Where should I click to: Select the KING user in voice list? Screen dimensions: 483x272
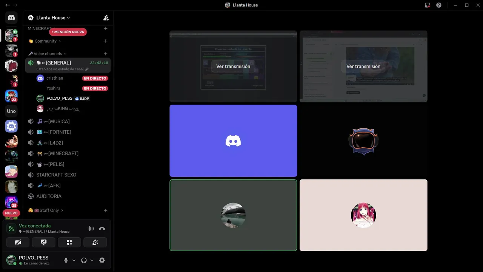click(x=72, y=108)
